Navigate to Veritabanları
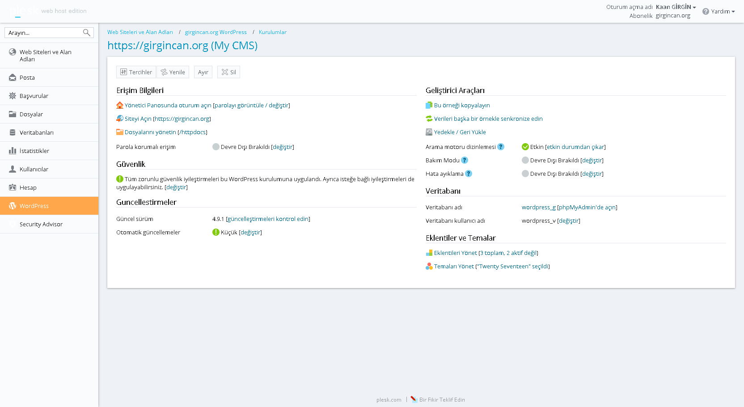The width and height of the screenshot is (744, 407). (49, 132)
